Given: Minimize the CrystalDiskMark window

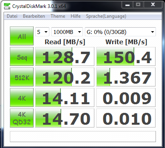Looking at the screenshot, I should click(x=127, y=5).
